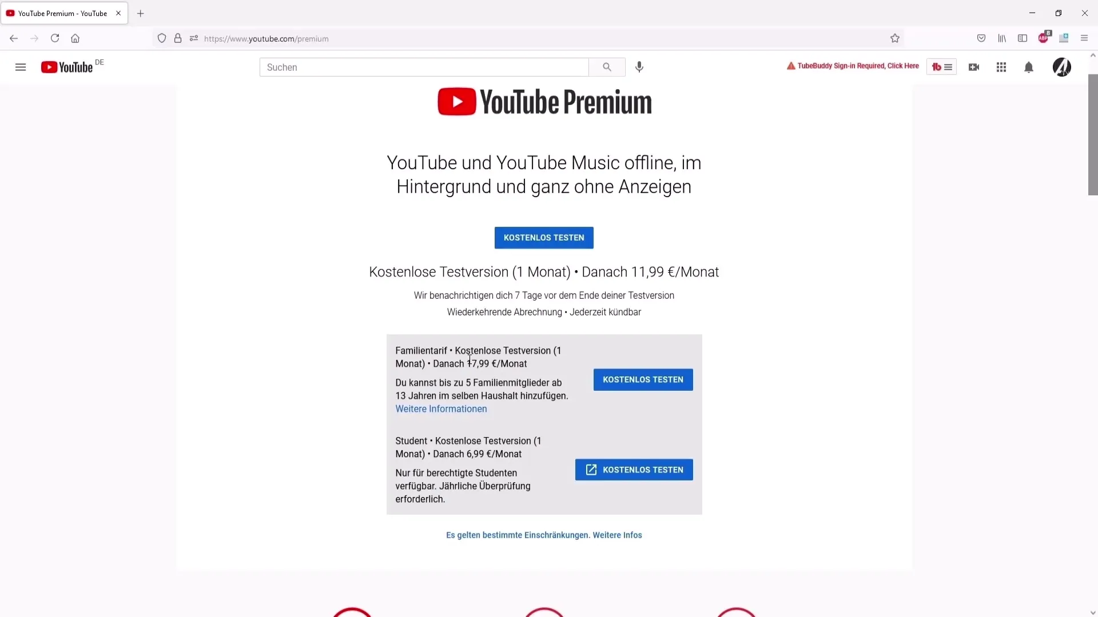
Task: Start Student KOSTENLOS TESTEN trial
Action: coord(634,470)
